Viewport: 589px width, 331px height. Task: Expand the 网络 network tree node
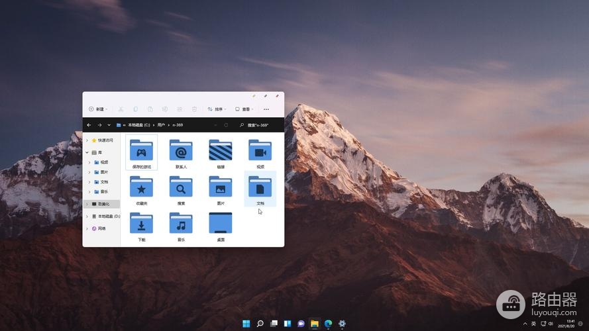pos(87,228)
